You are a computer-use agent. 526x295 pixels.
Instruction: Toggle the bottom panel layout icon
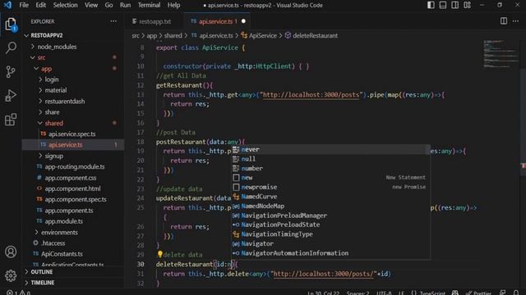pyautogui.click(x=443, y=5)
